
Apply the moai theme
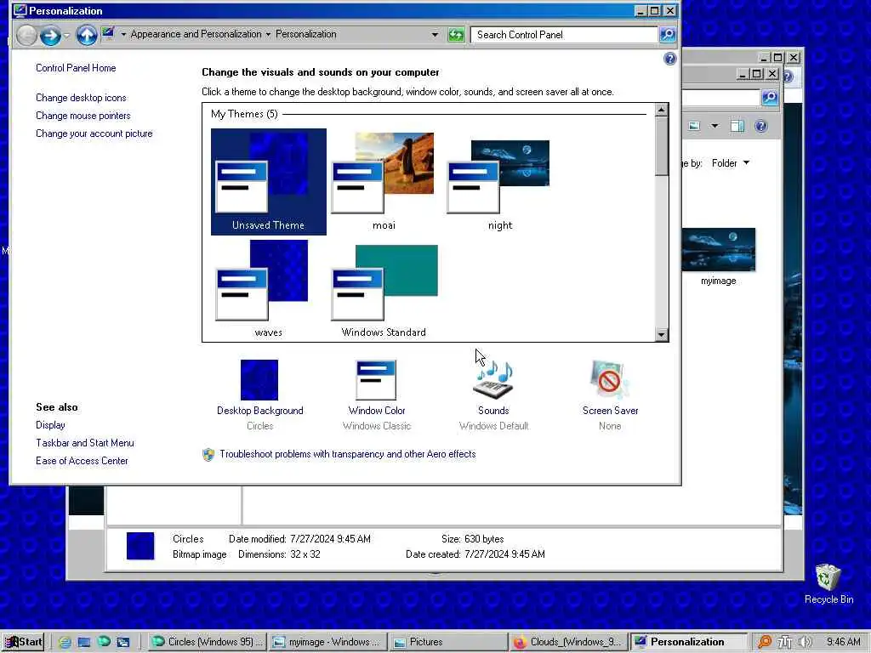click(x=384, y=182)
